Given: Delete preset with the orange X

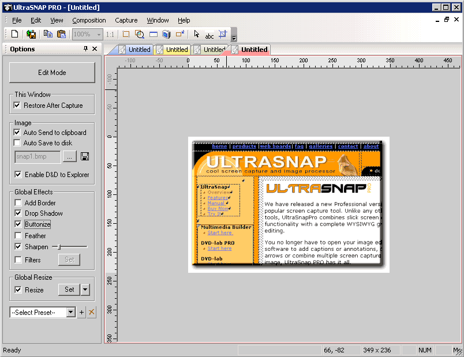Looking at the screenshot, I should 92,312.
